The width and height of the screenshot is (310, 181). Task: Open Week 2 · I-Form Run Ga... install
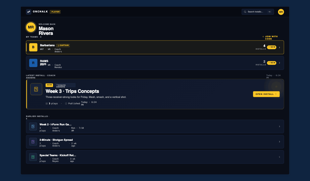(x=155, y=126)
